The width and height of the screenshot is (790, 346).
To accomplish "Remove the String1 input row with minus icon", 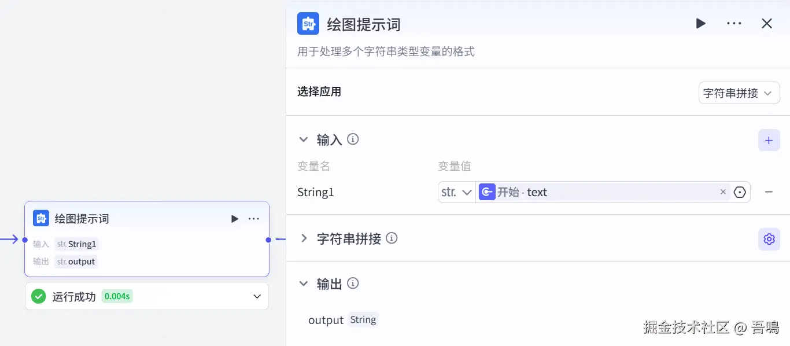I will click(769, 192).
